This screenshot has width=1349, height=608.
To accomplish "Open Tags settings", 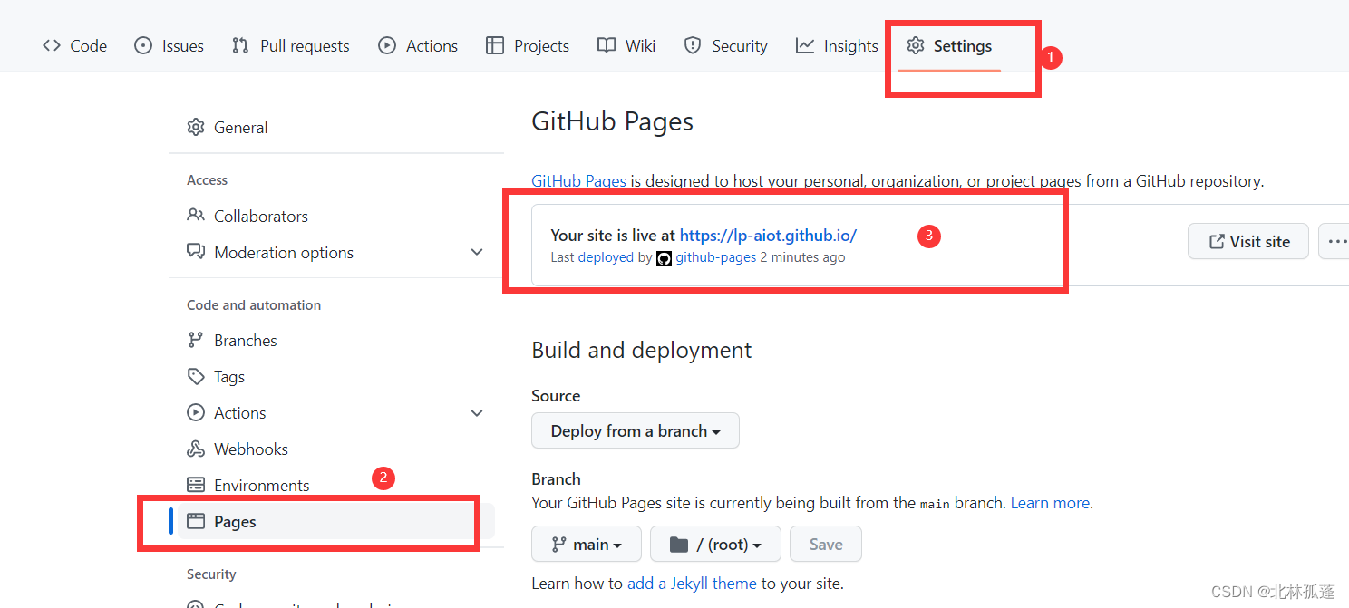I will tap(336, 376).
